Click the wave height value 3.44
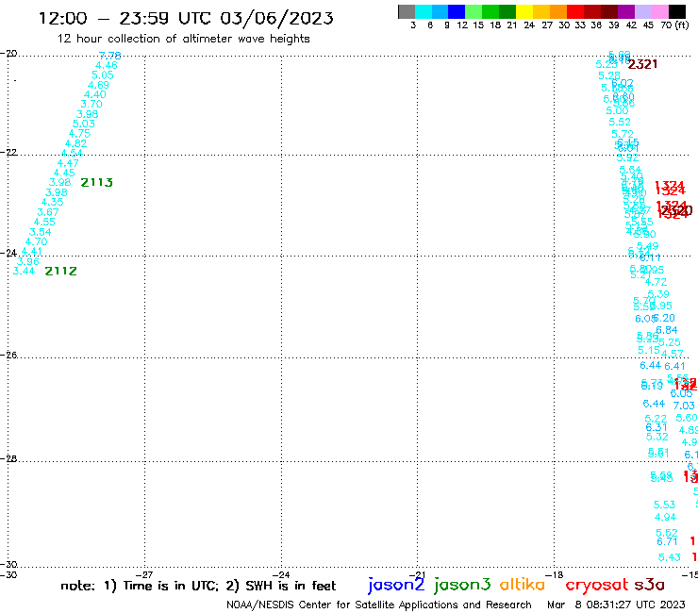 24,271
